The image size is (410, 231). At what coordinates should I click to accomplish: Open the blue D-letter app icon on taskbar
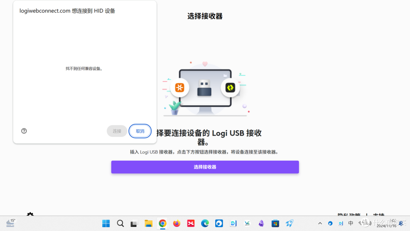point(233,223)
